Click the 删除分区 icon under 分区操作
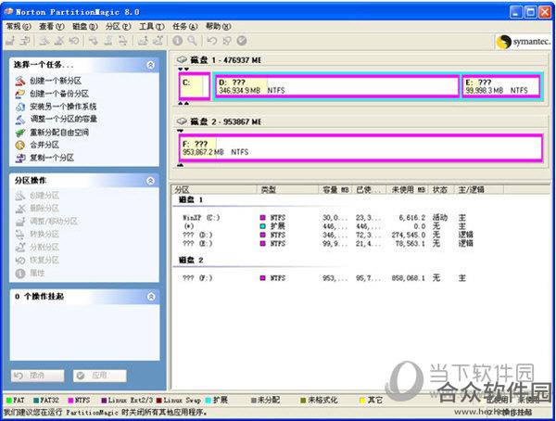This screenshot has height=421, width=556. coord(20,209)
